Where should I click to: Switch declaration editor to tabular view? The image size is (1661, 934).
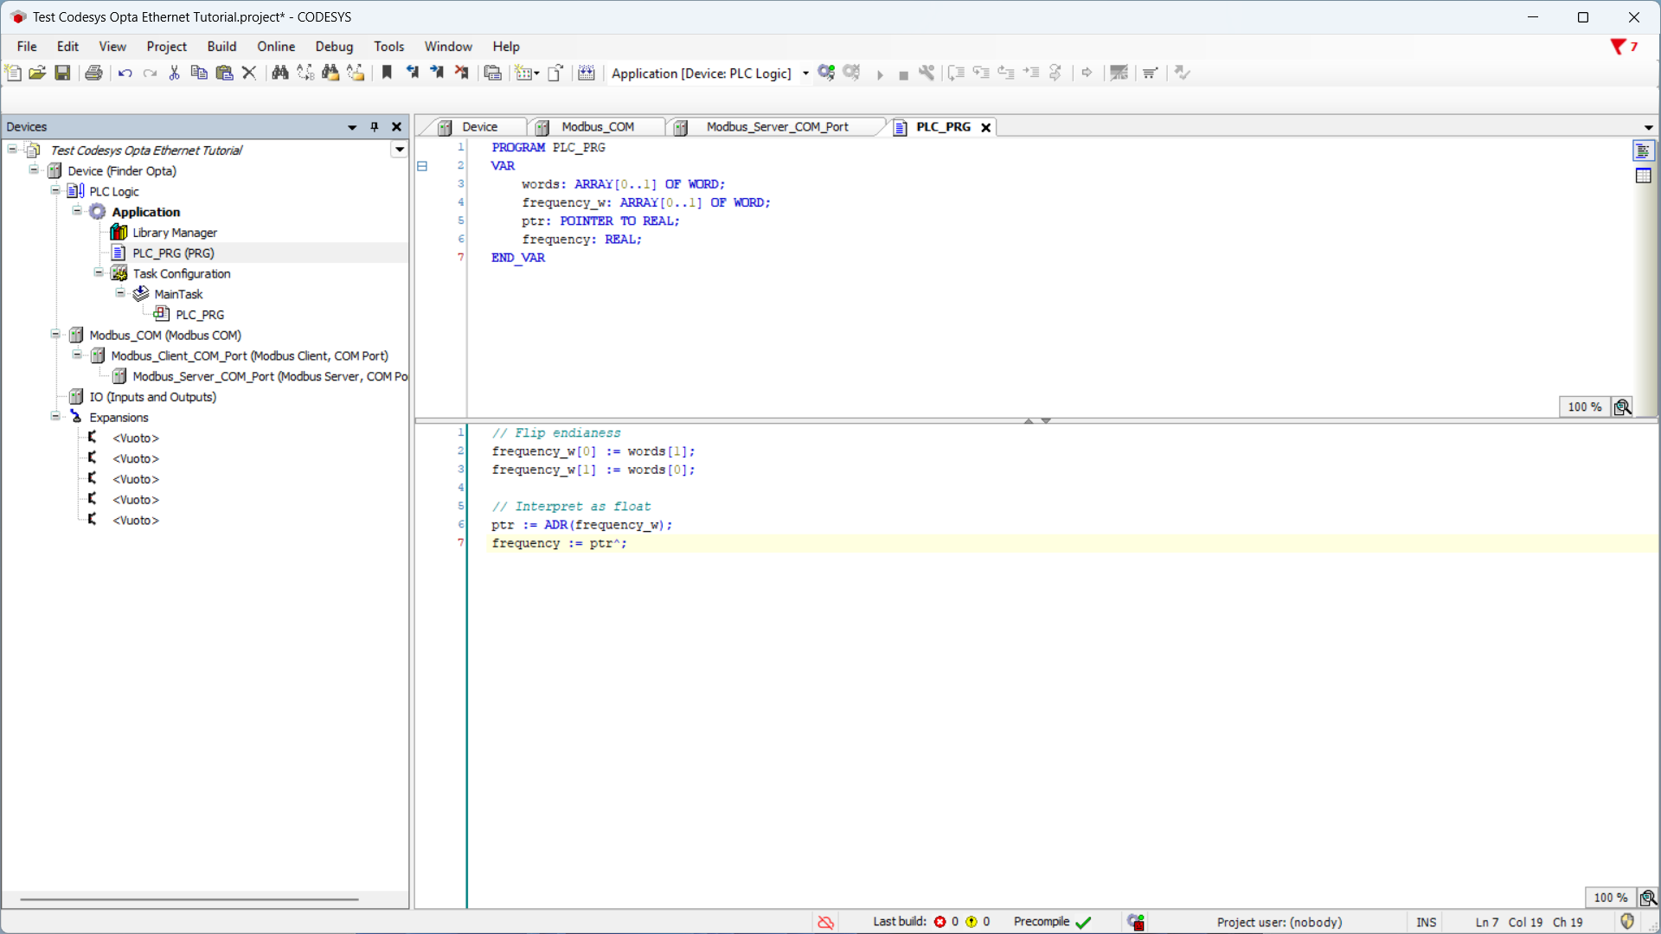[1644, 176]
